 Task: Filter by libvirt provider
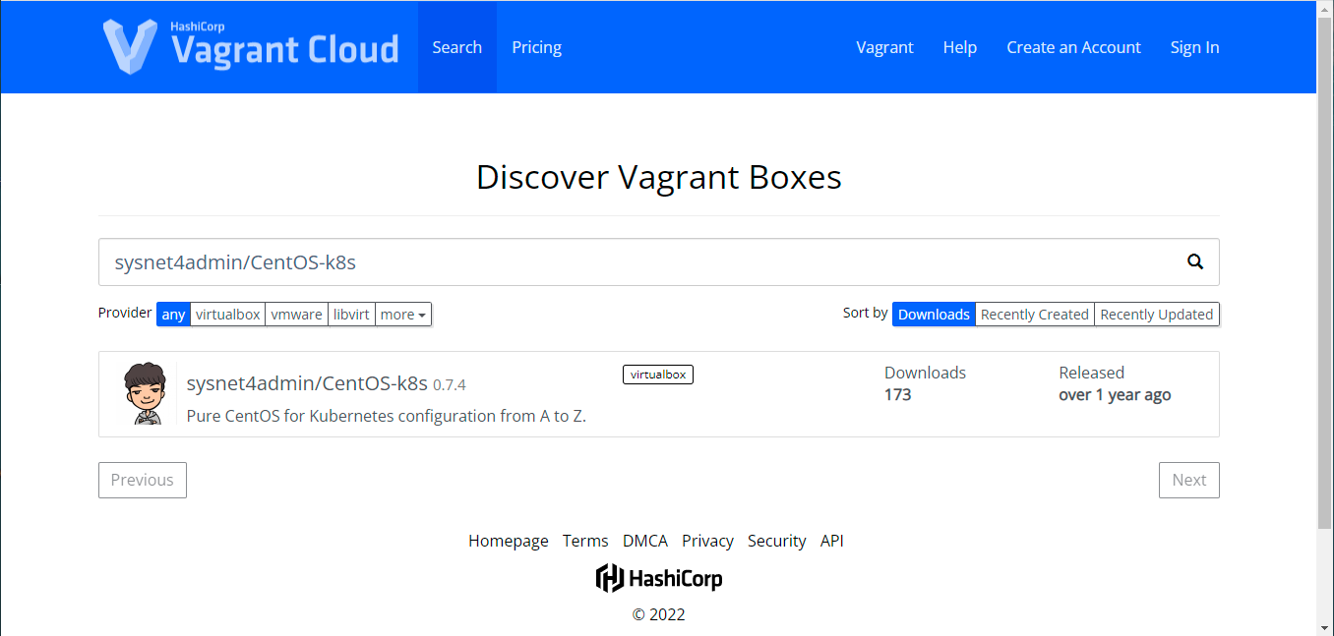[x=351, y=315]
